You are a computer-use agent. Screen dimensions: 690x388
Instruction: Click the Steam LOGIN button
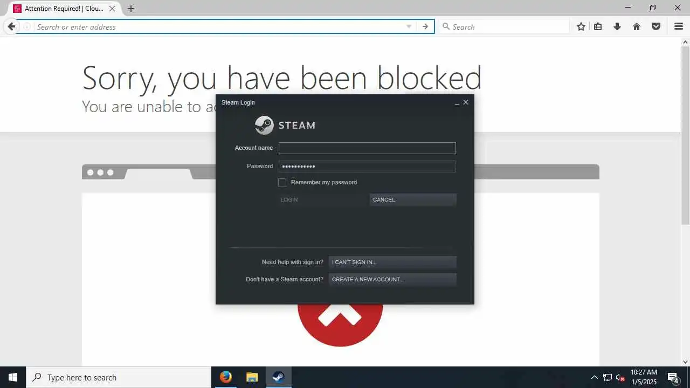(323, 199)
